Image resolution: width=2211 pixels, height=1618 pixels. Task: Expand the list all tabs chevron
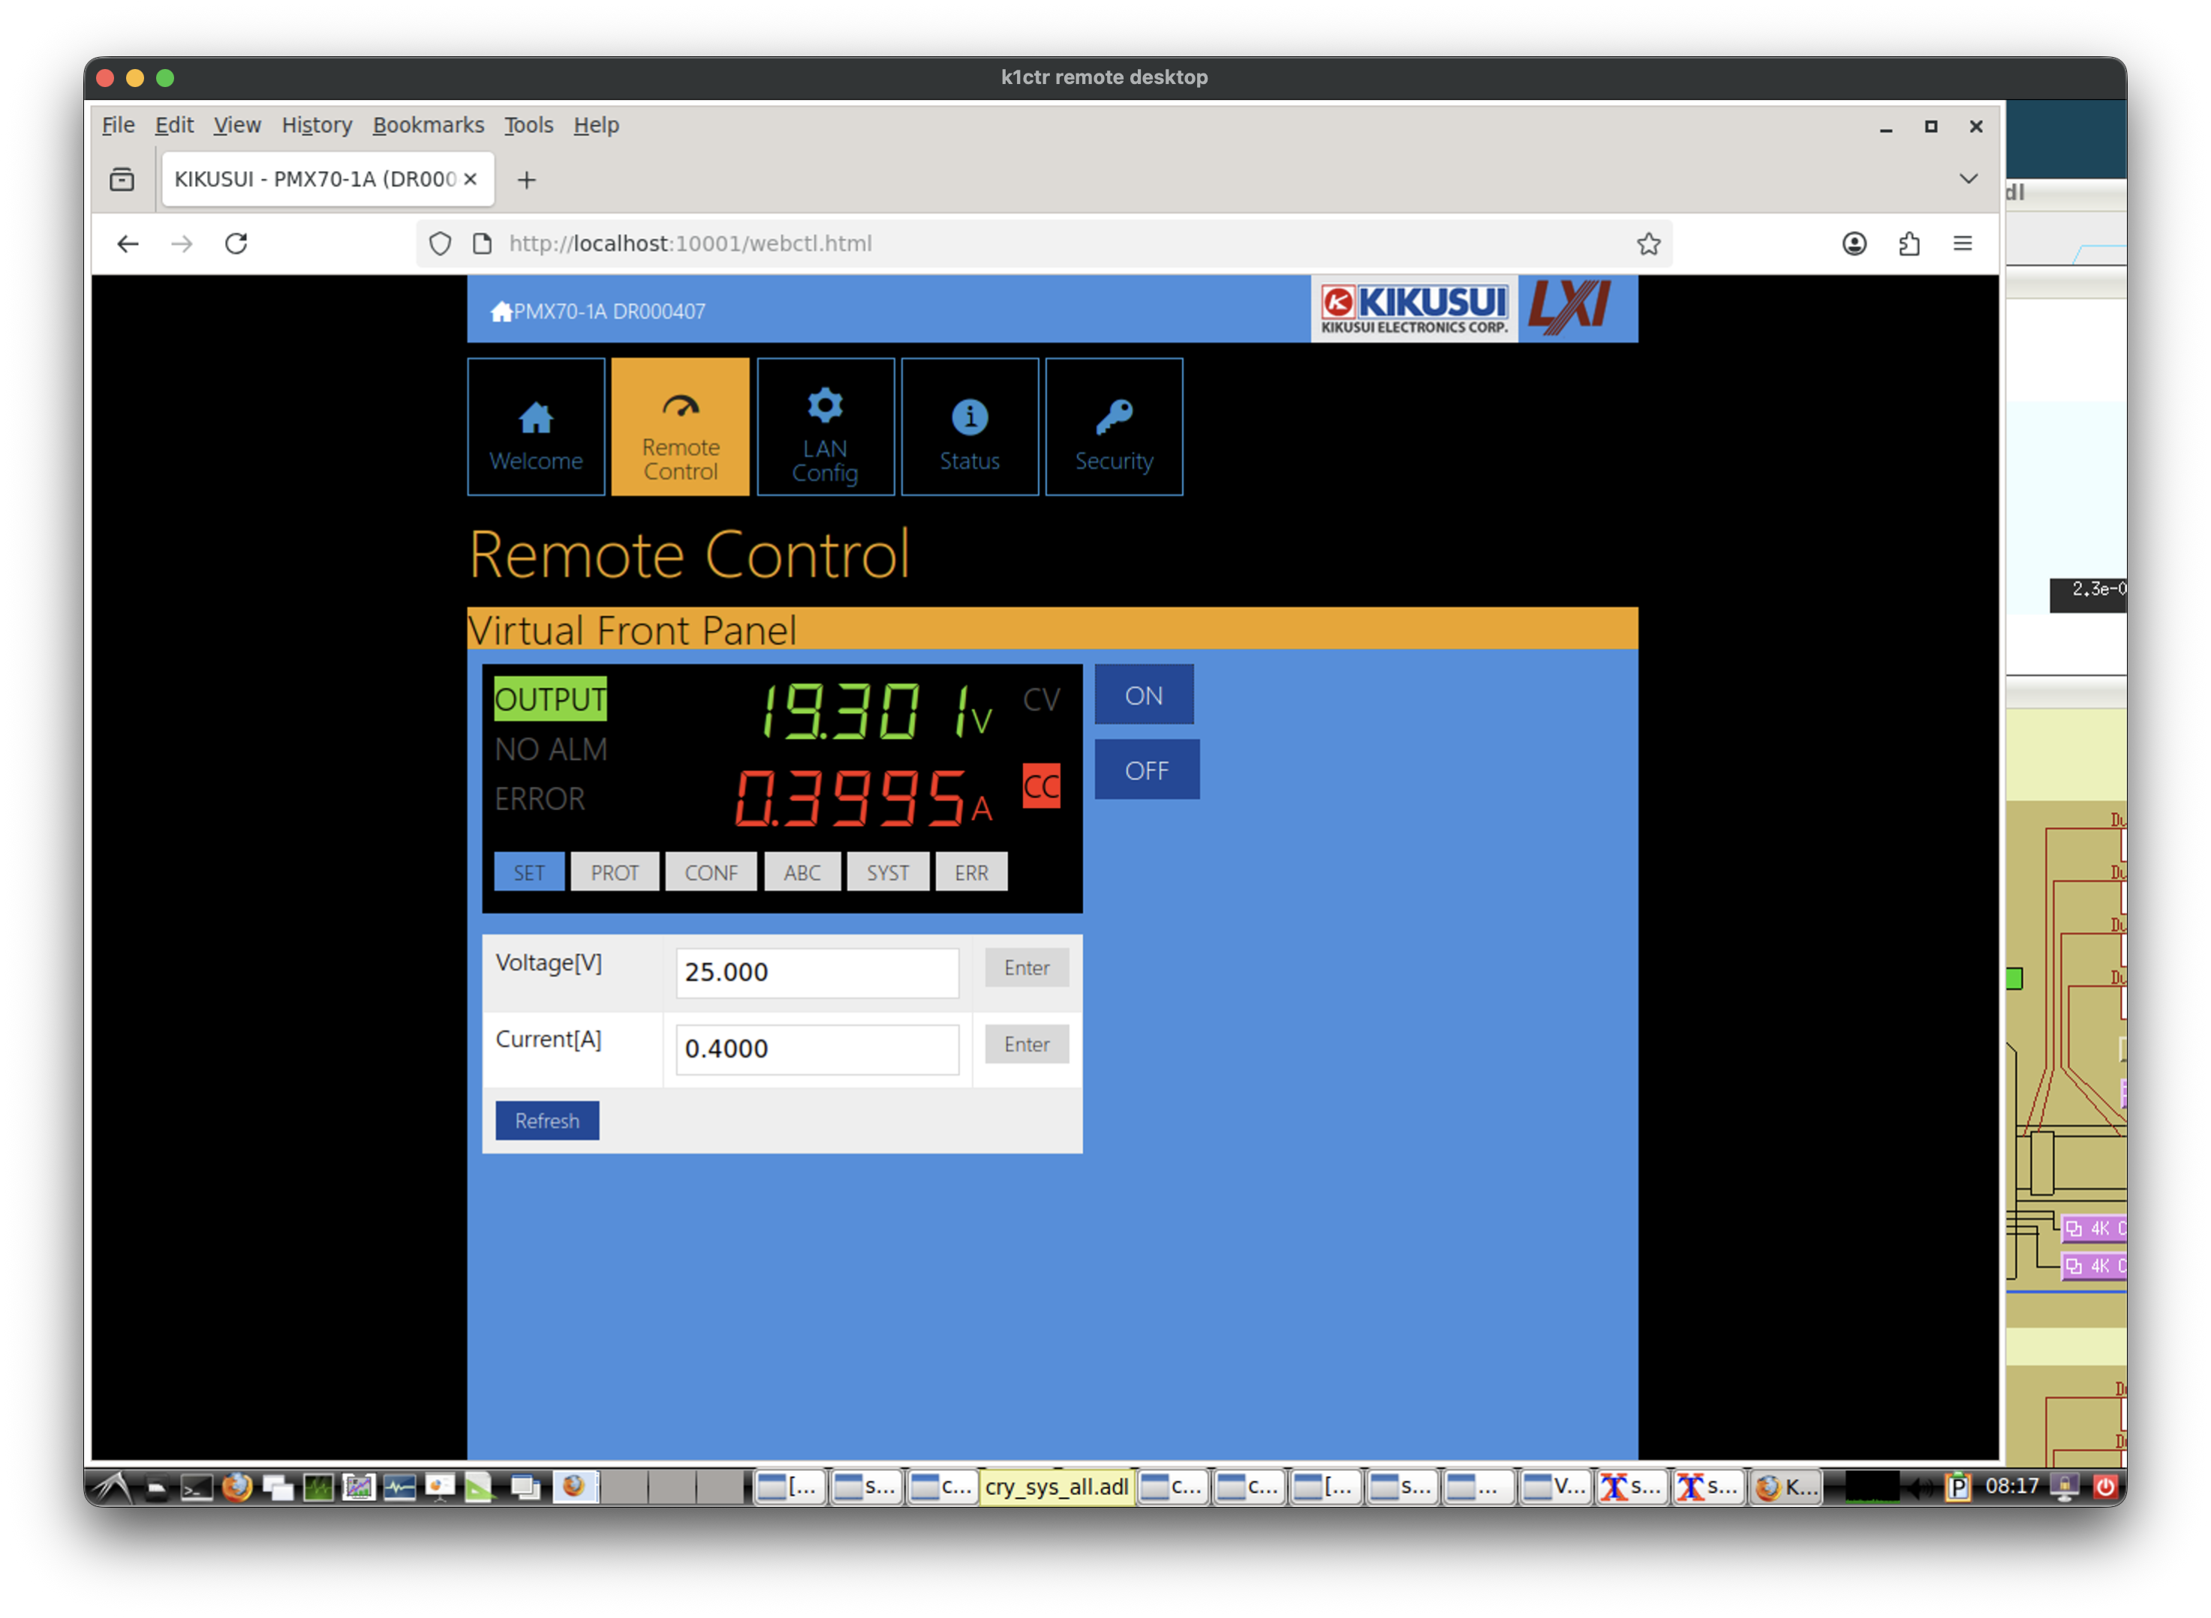1968,179
